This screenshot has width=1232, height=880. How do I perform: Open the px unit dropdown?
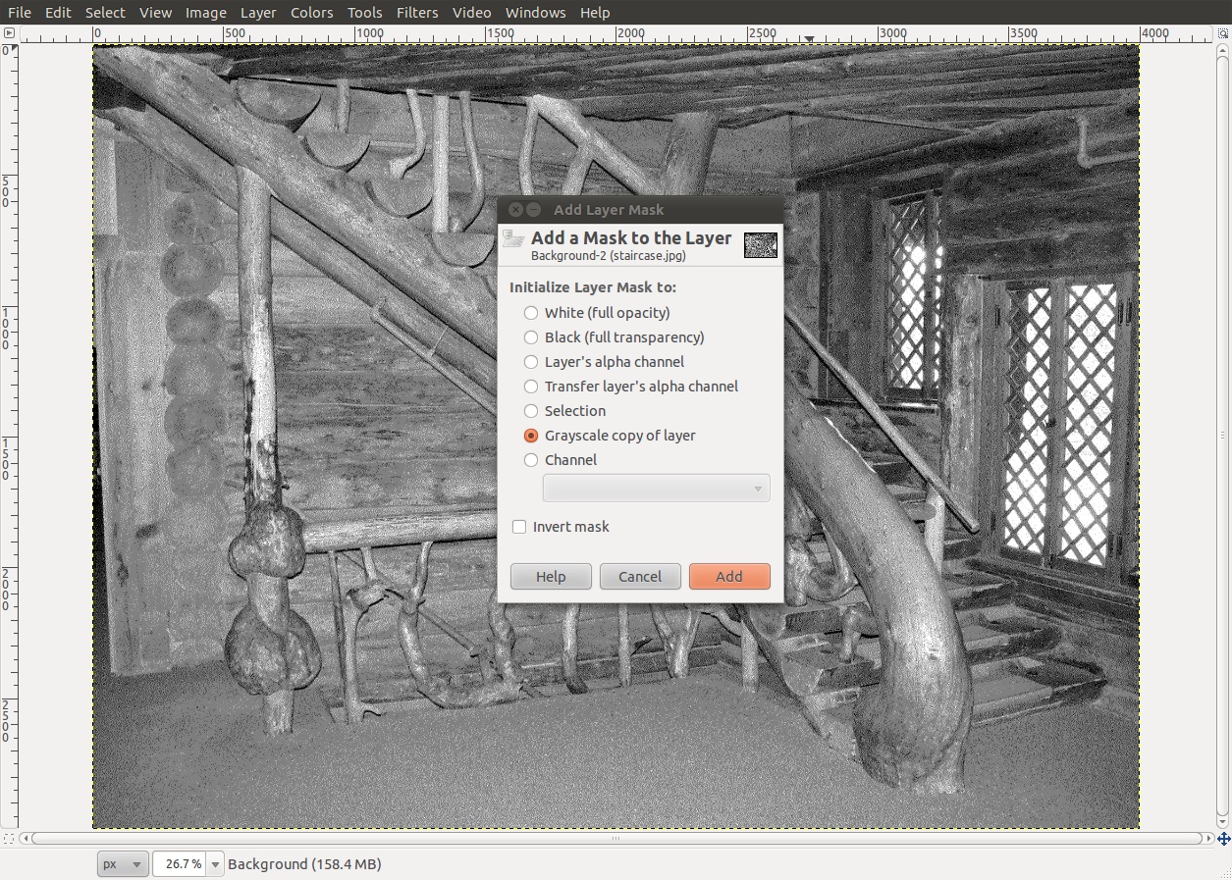[123, 864]
